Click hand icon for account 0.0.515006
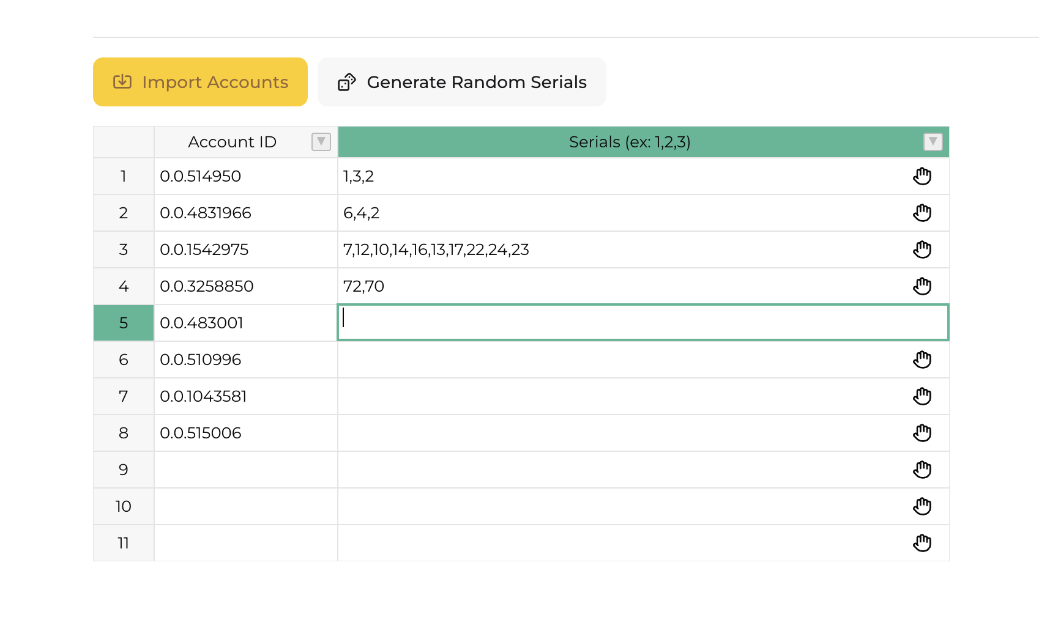The image size is (1039, 631). pos(922,433)
